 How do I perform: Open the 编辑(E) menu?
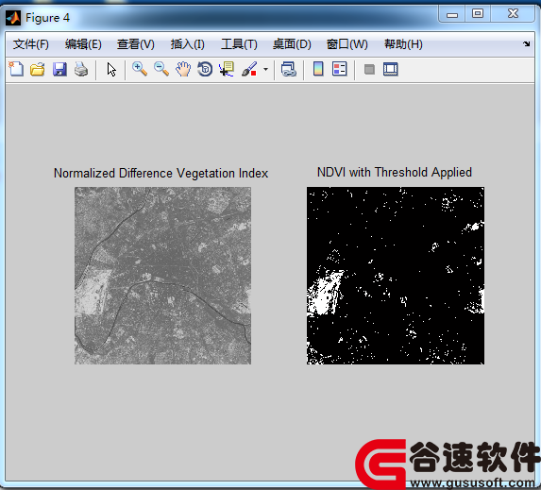83,44
